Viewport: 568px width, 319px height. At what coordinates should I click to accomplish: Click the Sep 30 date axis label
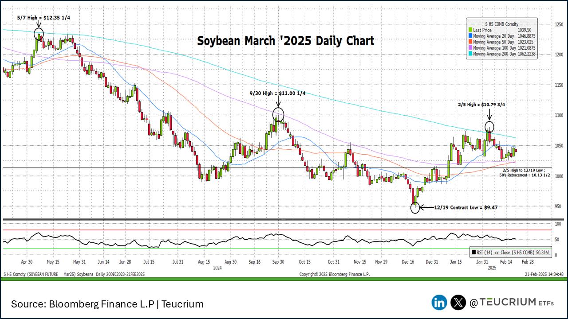pyautogui.click(x=278, y=262)
